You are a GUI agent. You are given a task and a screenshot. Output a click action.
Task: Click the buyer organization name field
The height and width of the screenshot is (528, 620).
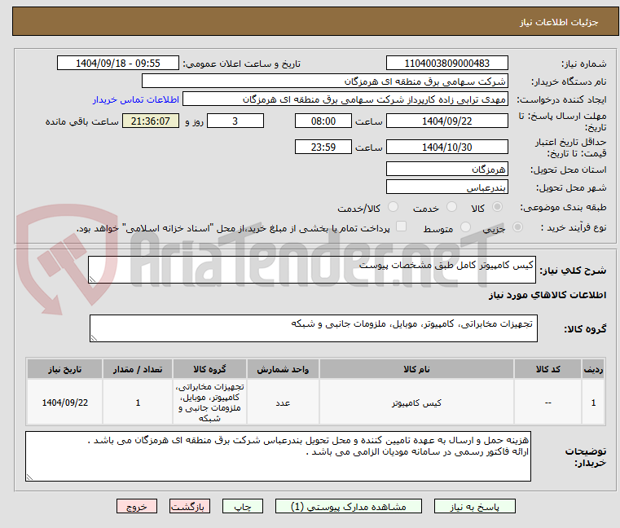pos(324,81)
